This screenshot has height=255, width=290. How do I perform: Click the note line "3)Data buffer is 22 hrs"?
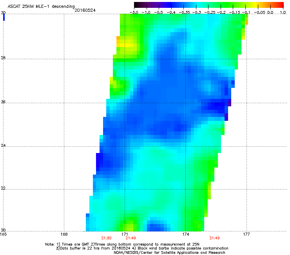click(142, 248)
